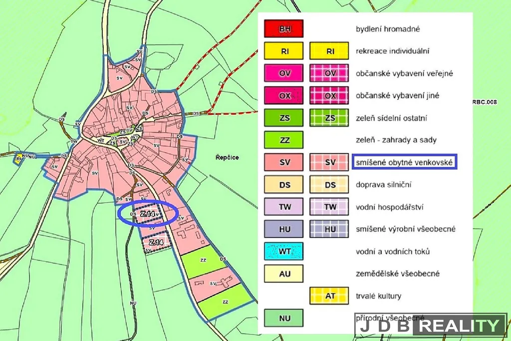
Task: Select the solid yellow RI legend swatch
Action: pyautogui.click(x=284, y=51)
